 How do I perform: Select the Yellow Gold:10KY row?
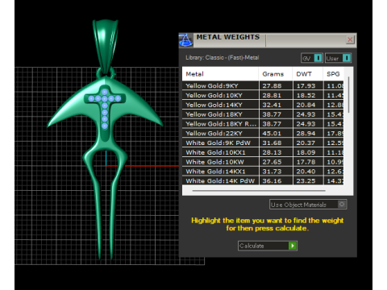[x=263, y=95]
